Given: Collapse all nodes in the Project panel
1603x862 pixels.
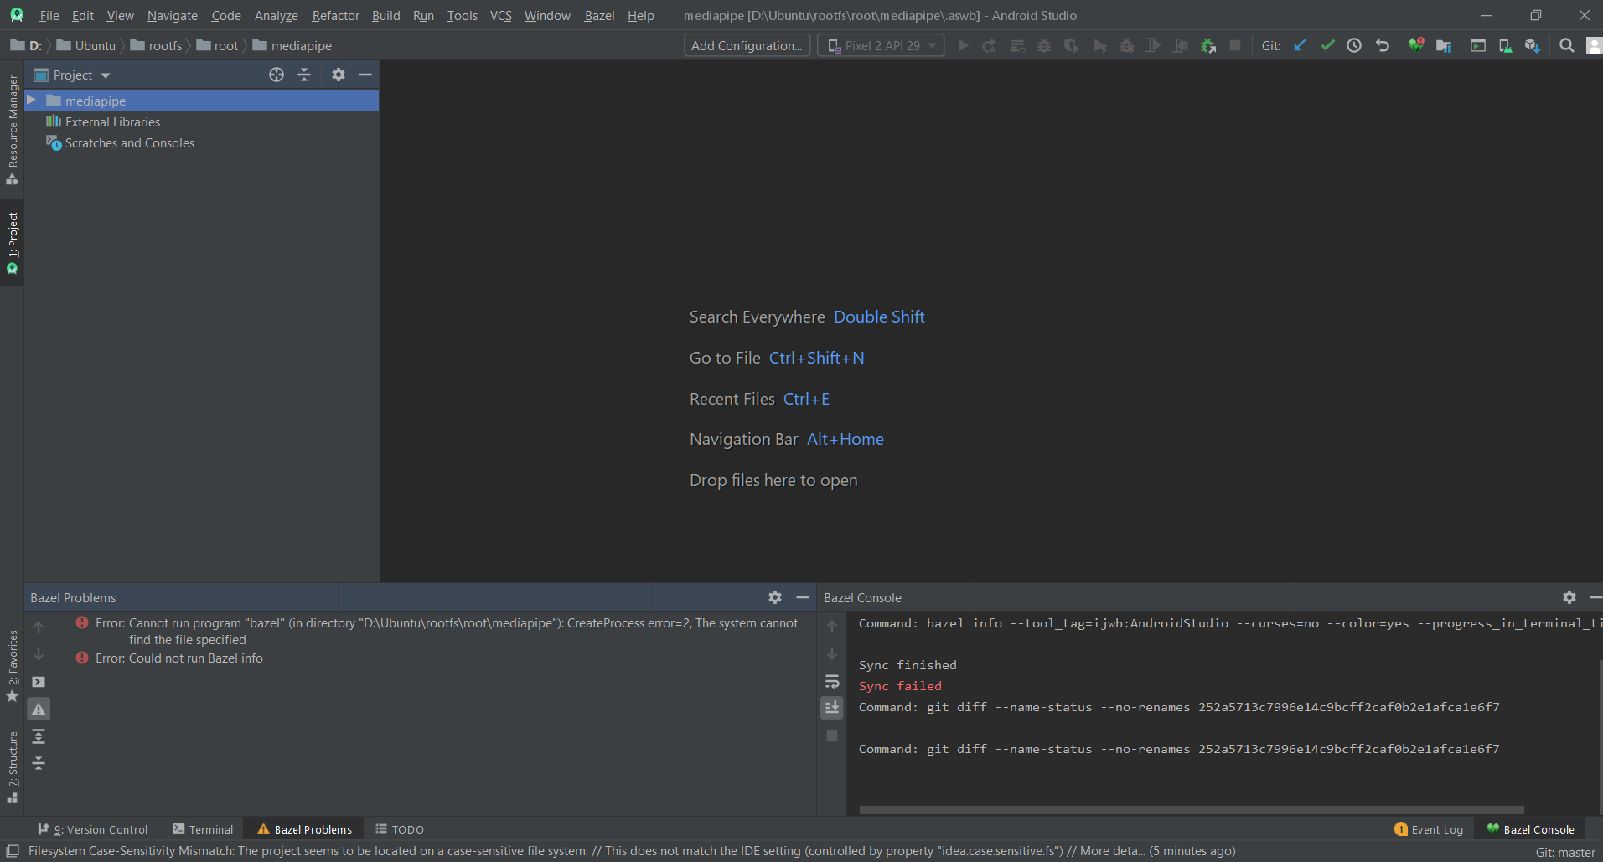Looking at the screenshot, I should tap(303, 75).
